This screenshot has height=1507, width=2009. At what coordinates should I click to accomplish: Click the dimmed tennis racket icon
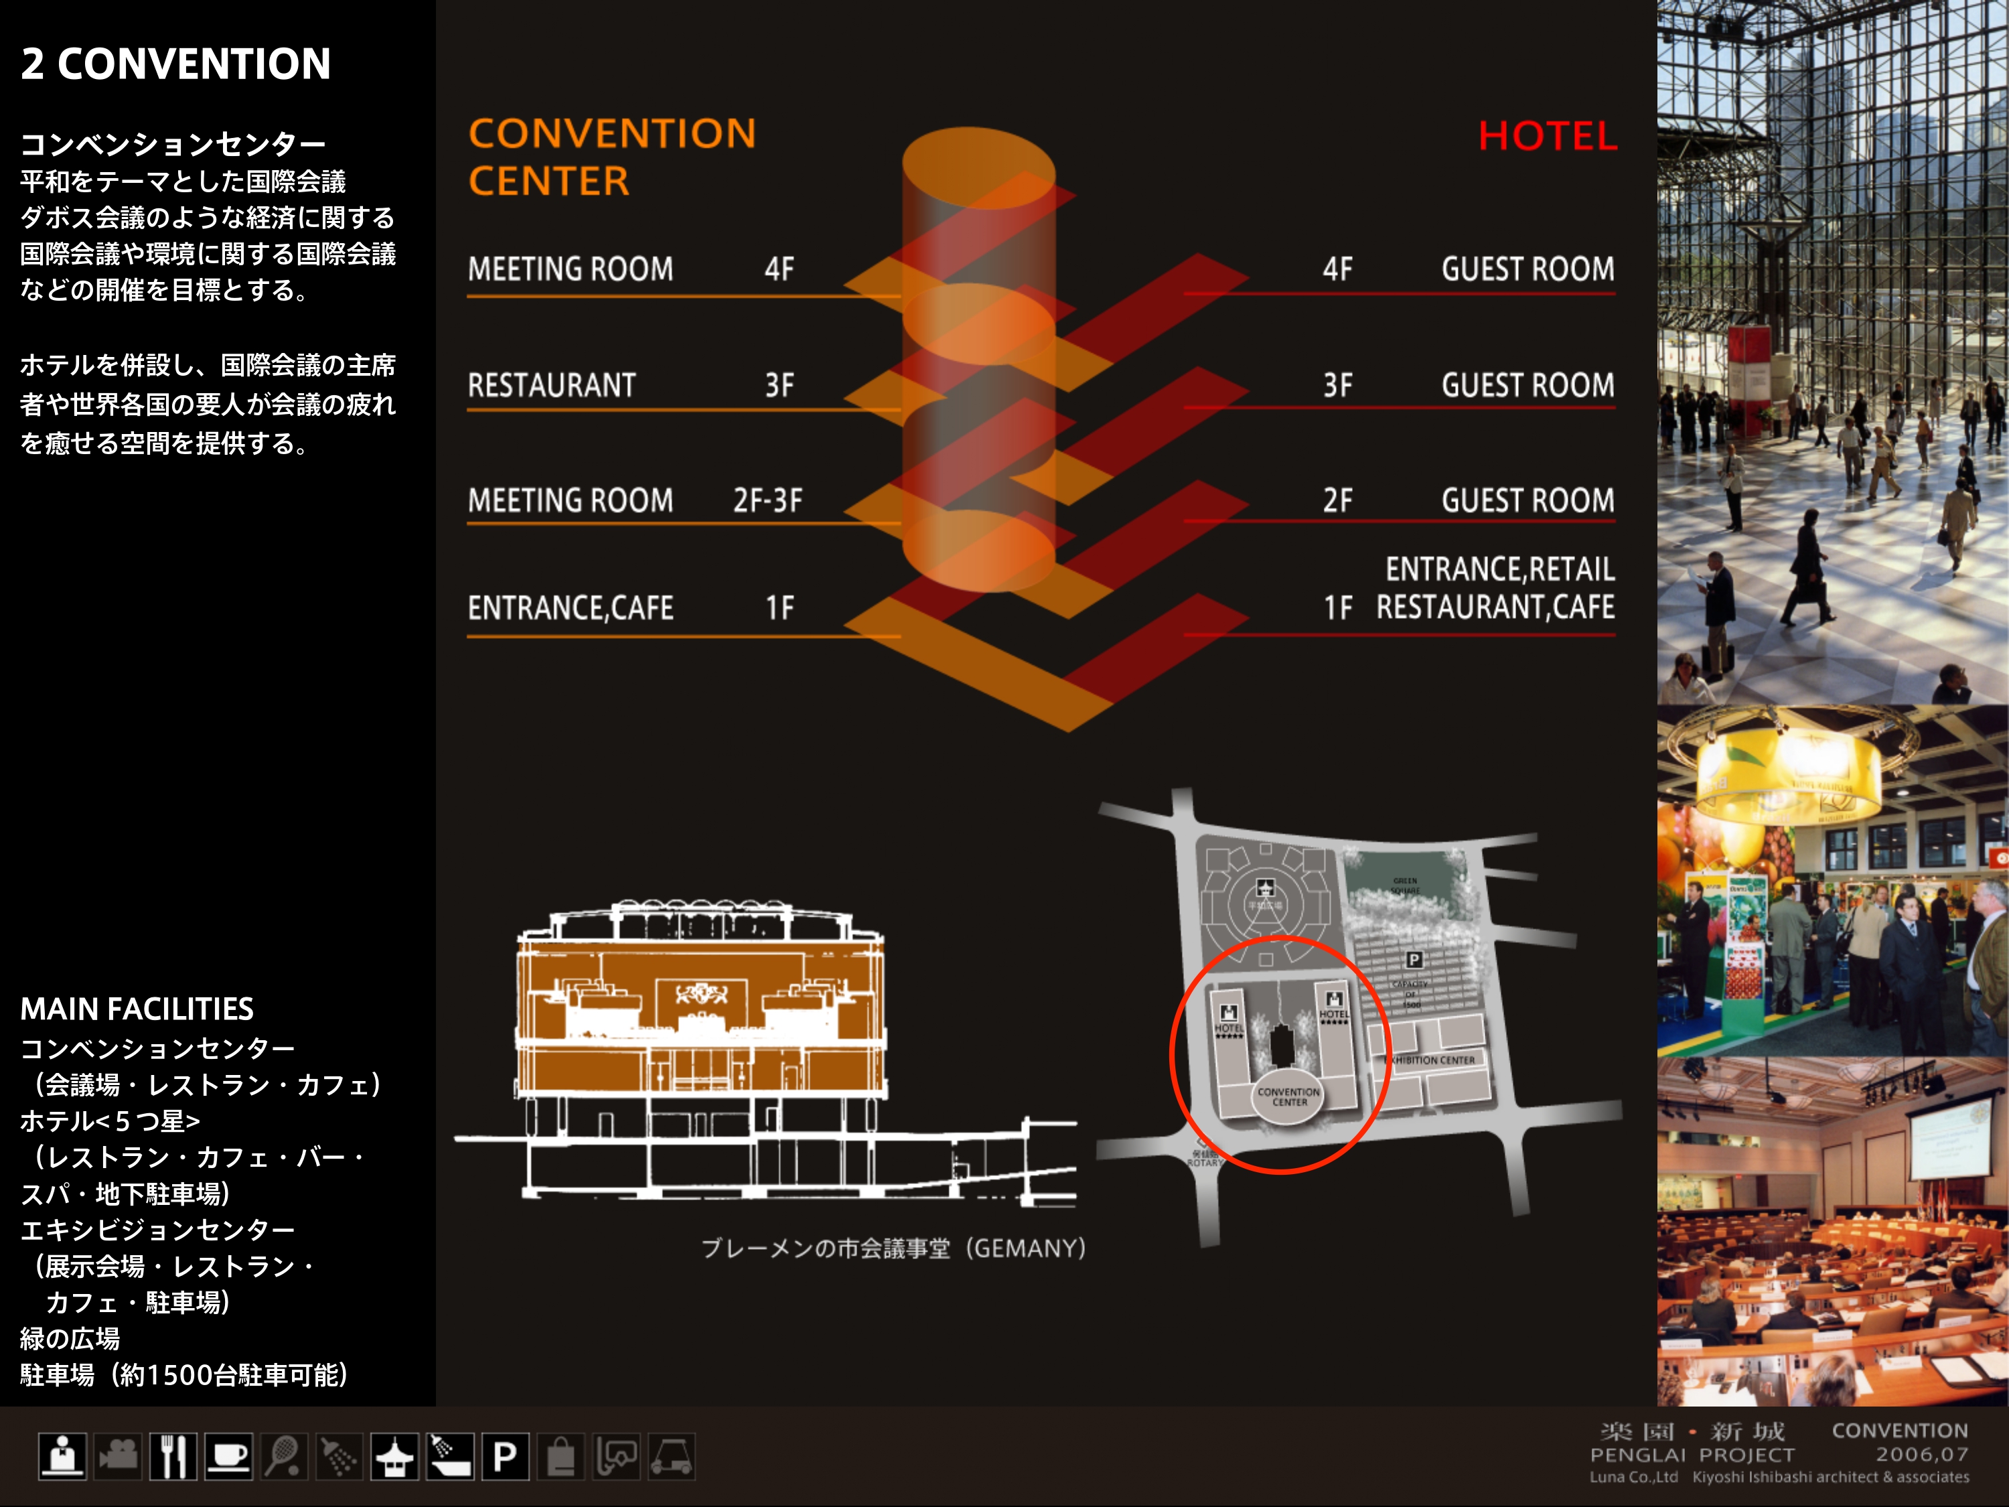tap(285, 1457)
